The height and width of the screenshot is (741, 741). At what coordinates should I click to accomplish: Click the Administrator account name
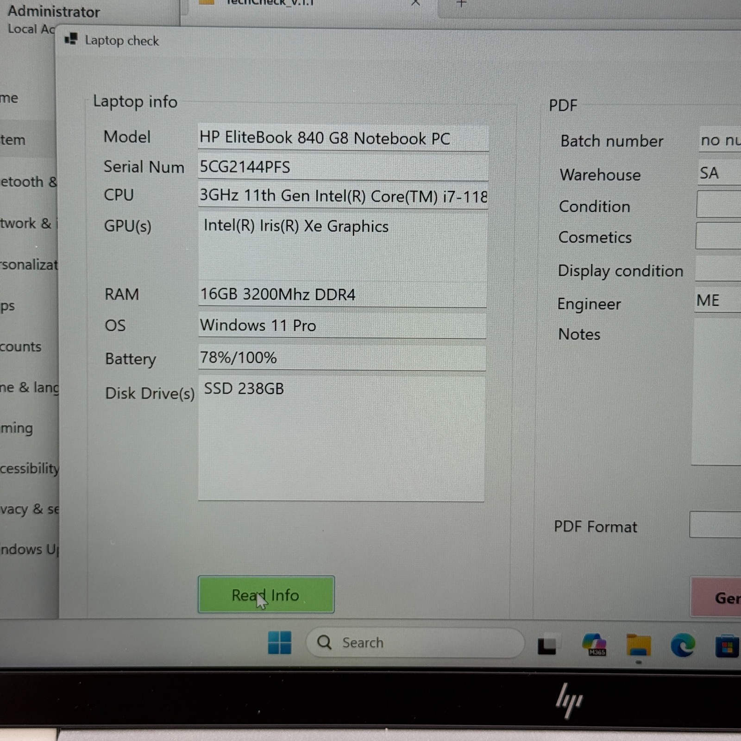[x=54, y=11]
